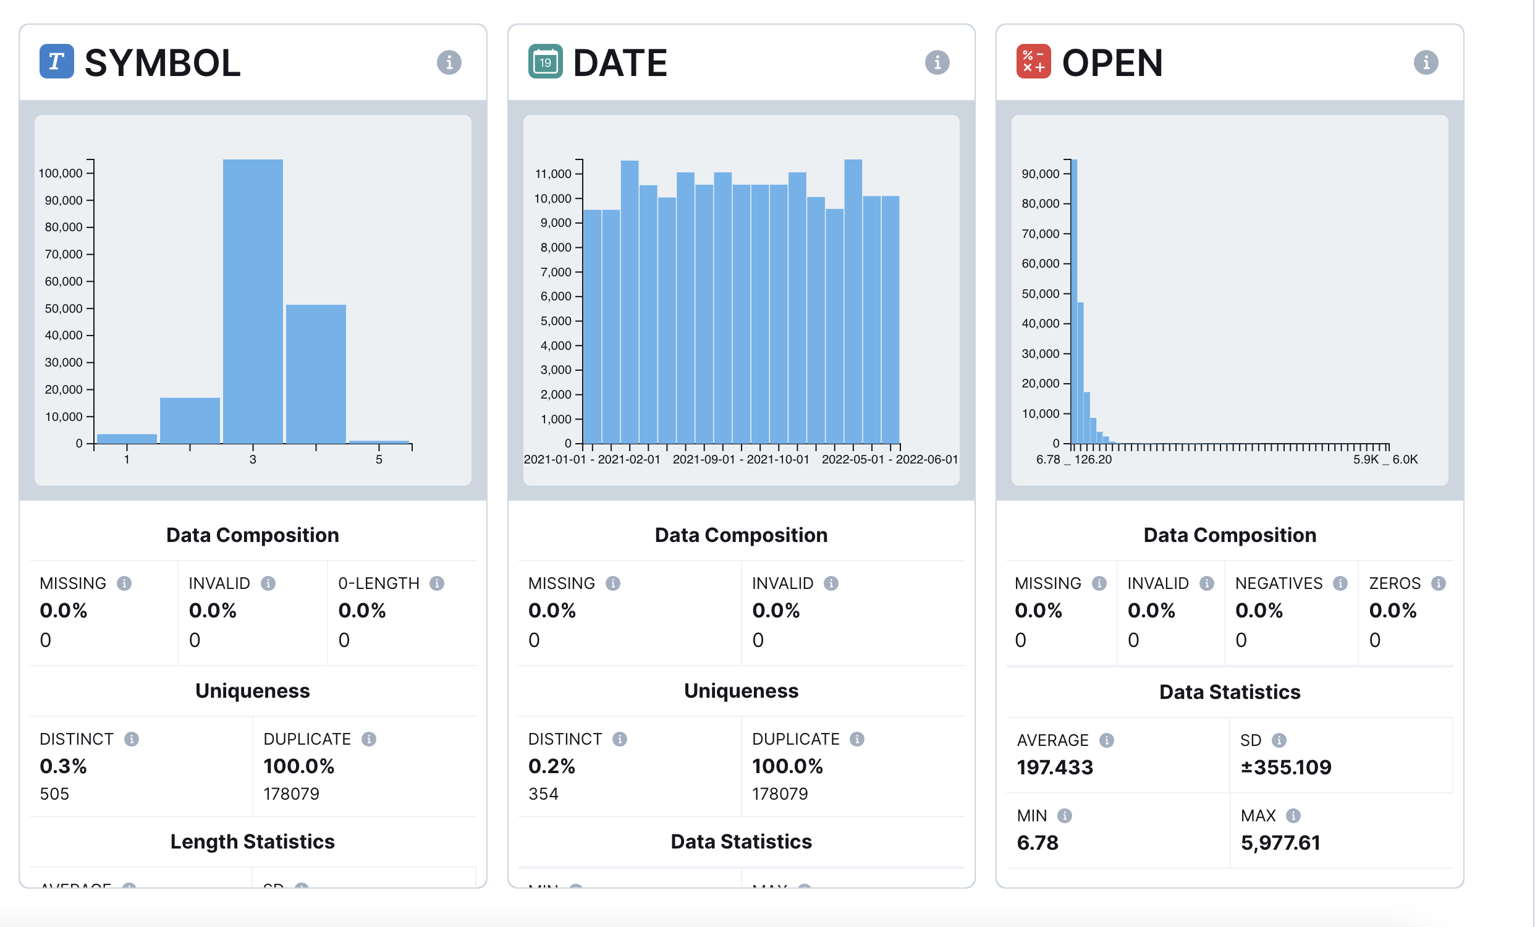Open MAX info icon in OPEN card
The image size is (1535, 927).
click(x=1293, y=816)
